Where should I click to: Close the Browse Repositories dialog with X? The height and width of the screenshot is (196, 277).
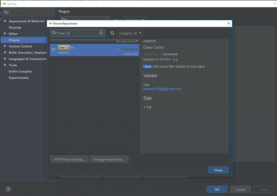(229, 23)
